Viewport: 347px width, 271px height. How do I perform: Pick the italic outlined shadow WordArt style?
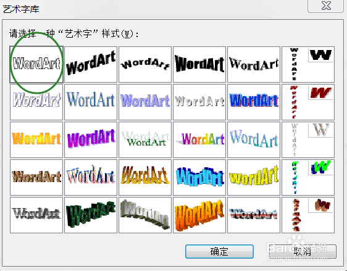tap(36, 102)
